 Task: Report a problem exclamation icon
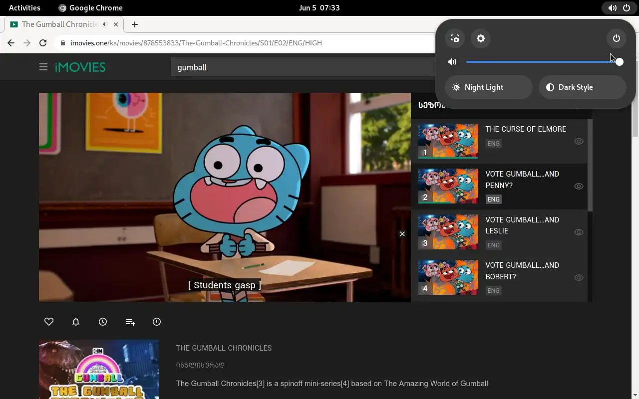pyautogui.click(x=157, y=322)
